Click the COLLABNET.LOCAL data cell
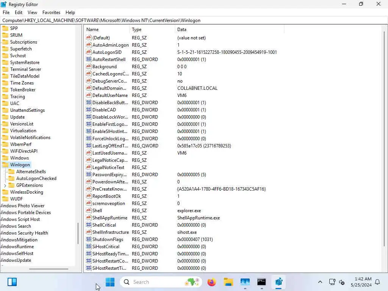The image size is (388, 291). coord(197,88)
